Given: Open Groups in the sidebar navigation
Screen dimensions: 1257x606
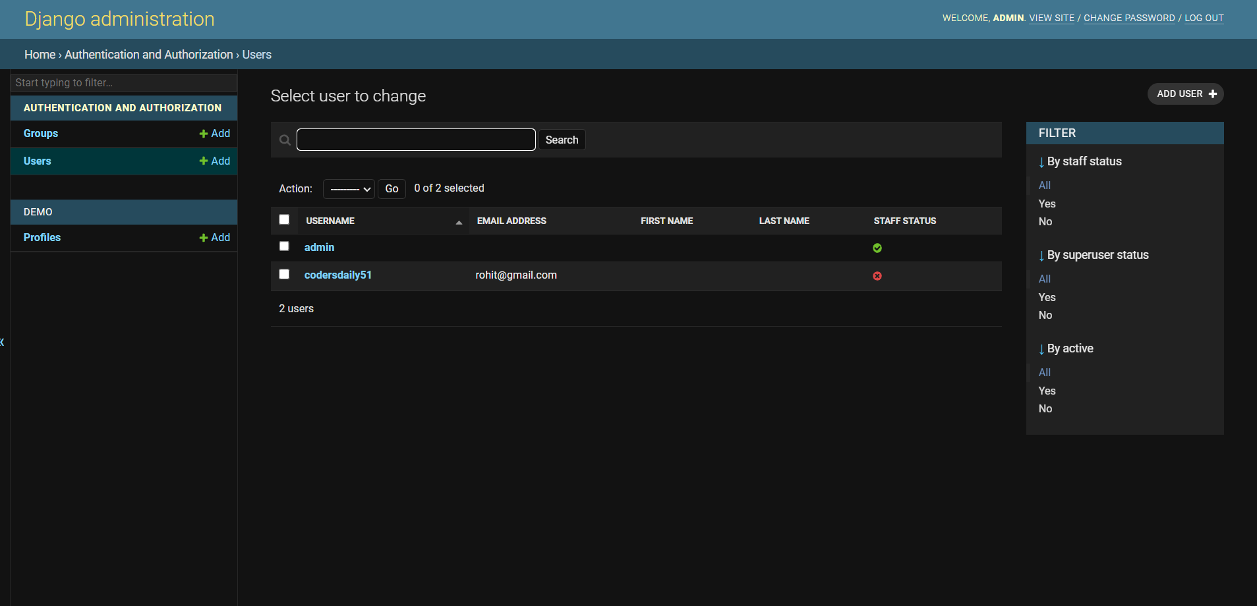Looking at the screenshot, I should [41, 134].
